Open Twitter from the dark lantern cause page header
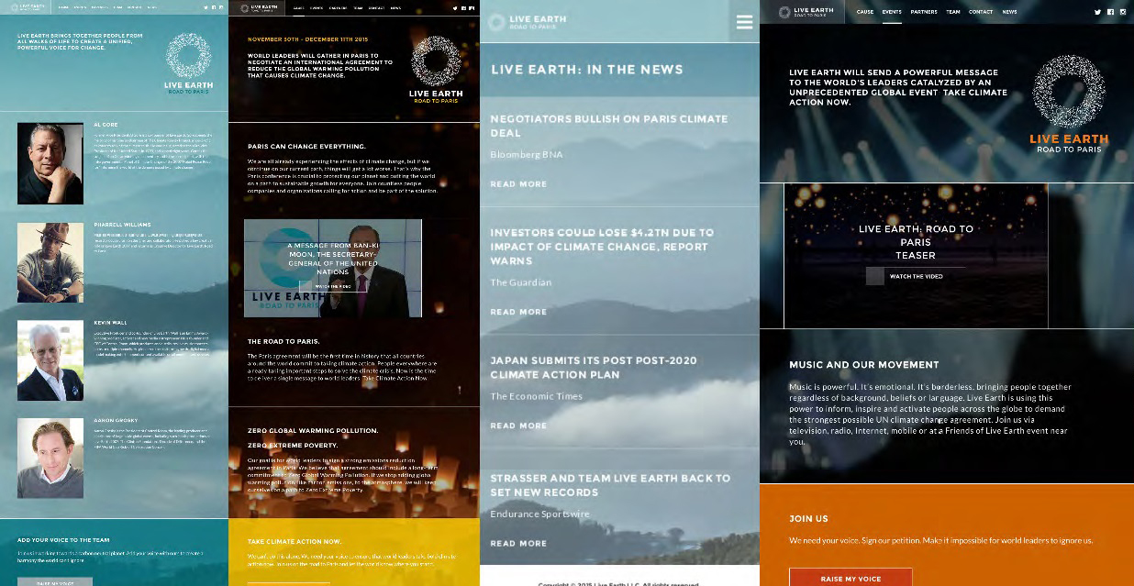This screenshot has height=586, width=1134. click(455, 7)
